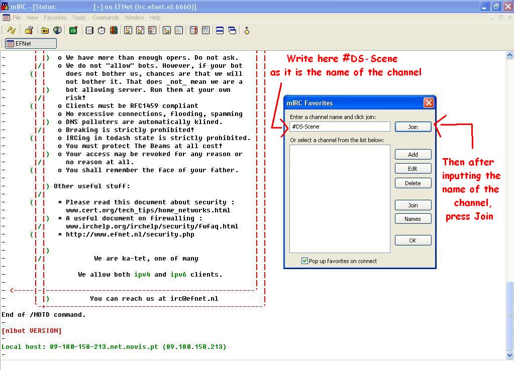Open the Address Book icon

89,31
